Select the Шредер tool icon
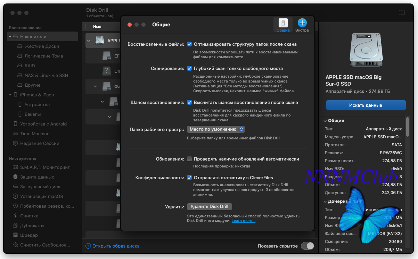Image resolution: width=418 pixels, height=259 pixels. coord(15,235)
